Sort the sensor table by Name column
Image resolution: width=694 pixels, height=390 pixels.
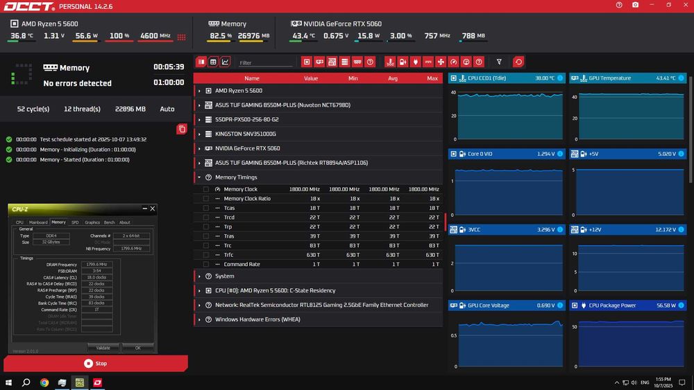(x=252, y=78)
